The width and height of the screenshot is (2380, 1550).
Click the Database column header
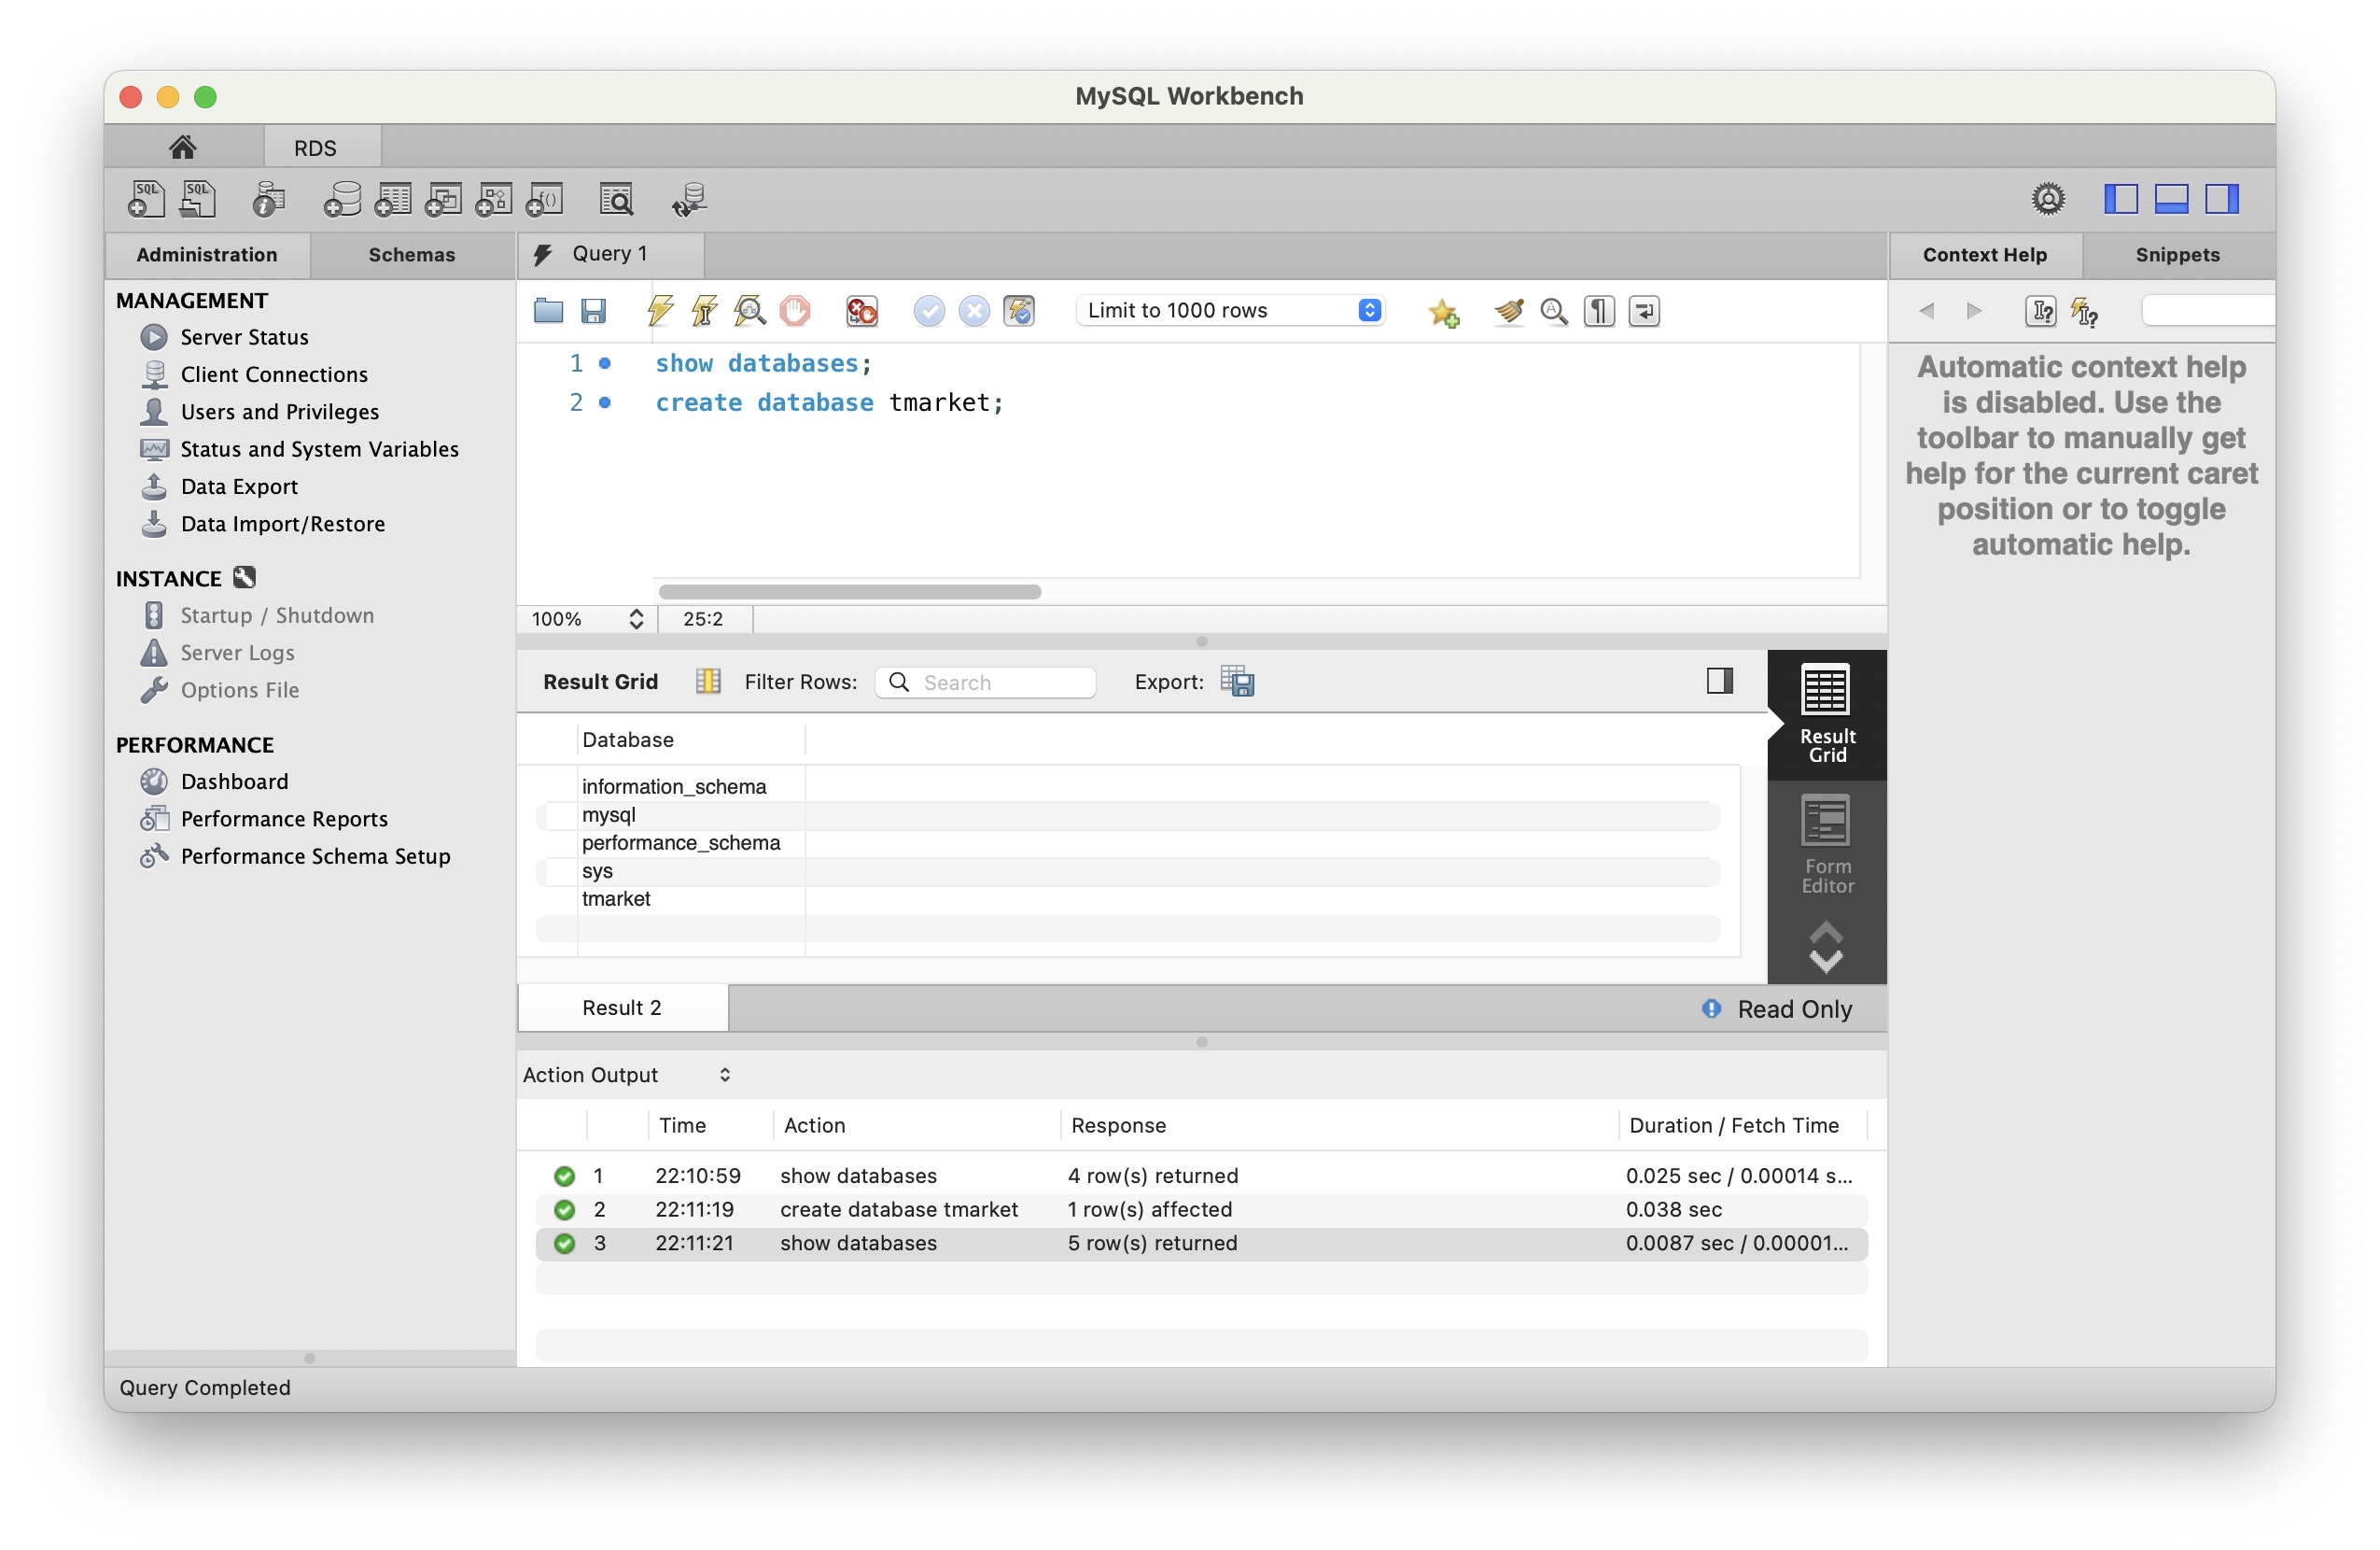(x=691, y=740)
